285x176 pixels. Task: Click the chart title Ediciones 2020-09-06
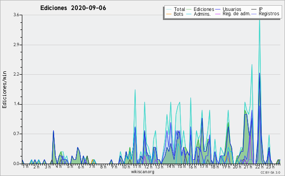73,8
